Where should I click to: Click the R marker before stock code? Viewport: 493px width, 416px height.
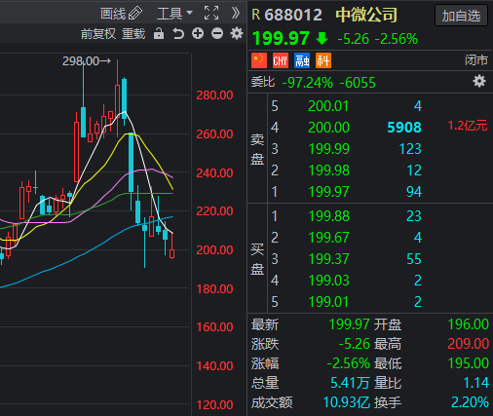(256, 15)
